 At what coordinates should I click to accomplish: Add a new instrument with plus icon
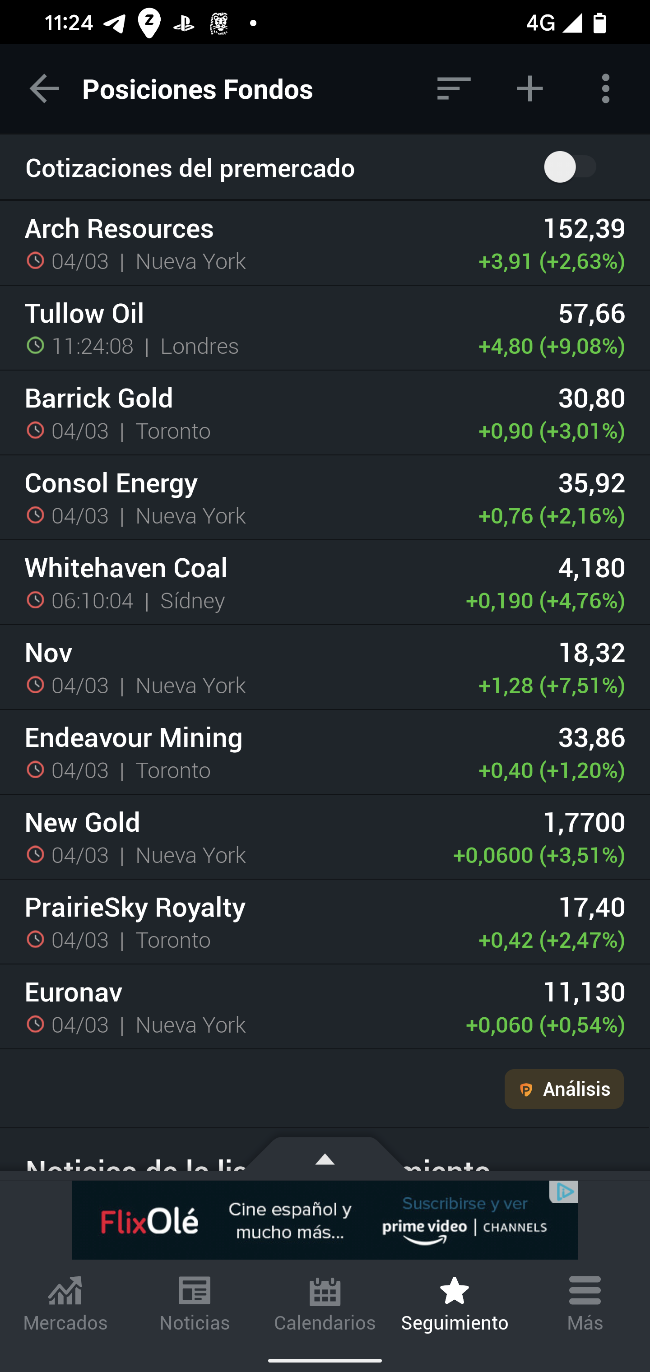pos(529,88)
